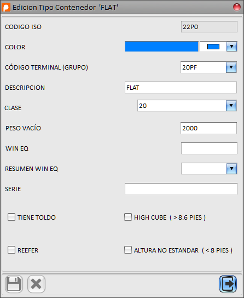Click the empty WIN EQ field
Image resolution: width=244 pixels, height=298 pixels.
point(209,148)
